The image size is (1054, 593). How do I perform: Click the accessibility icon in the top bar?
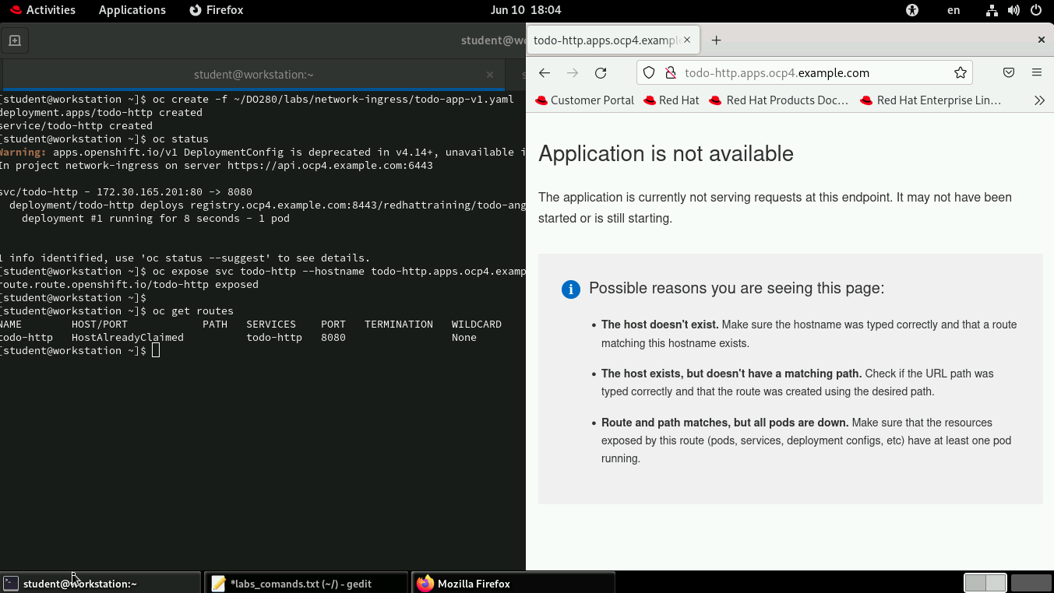tap(911, 10)
